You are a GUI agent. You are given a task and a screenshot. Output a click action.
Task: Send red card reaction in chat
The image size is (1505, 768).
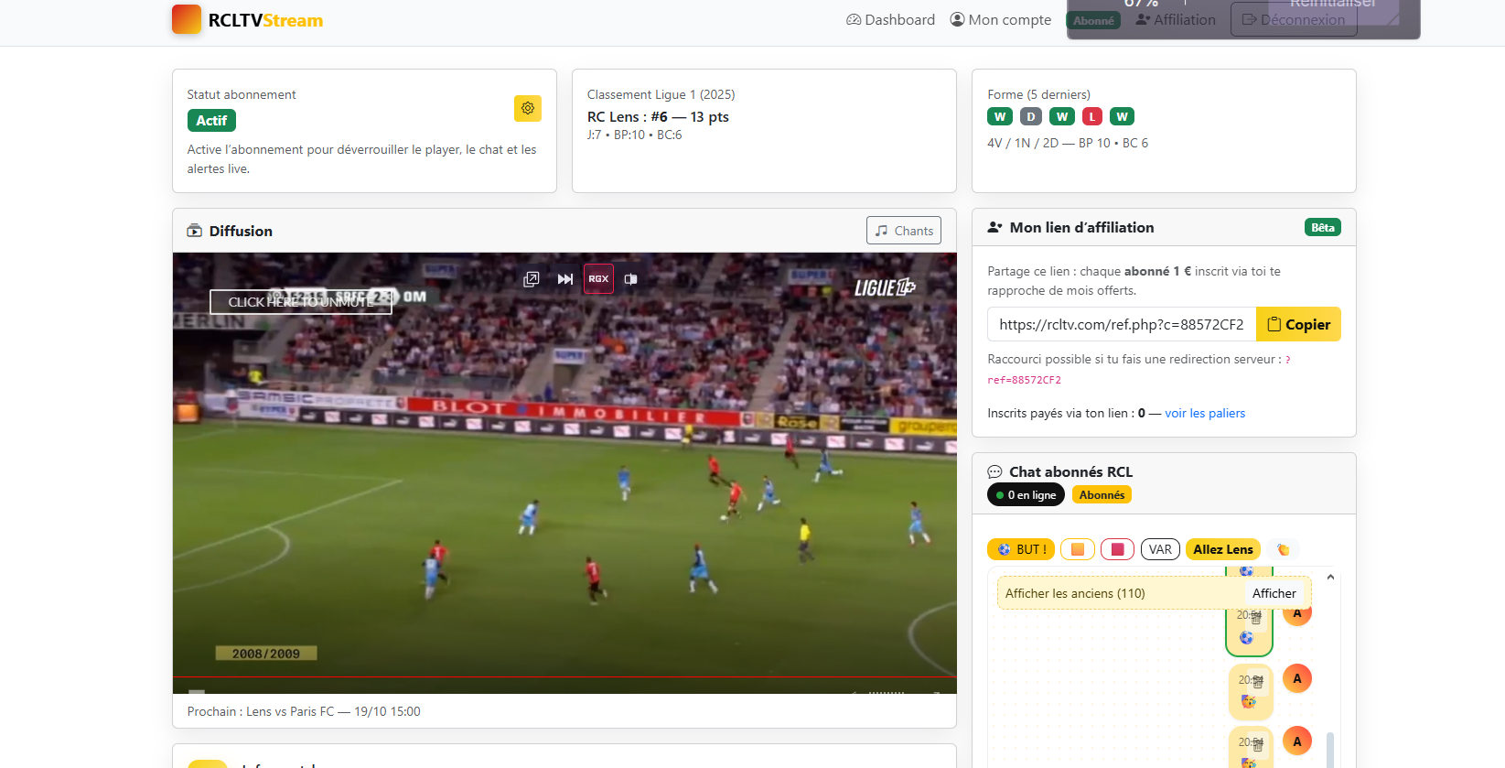1117,549
